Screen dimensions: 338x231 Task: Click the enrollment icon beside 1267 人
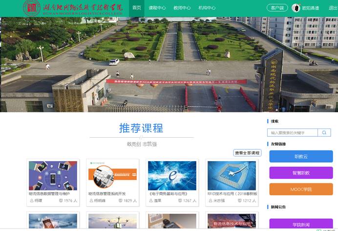click(x=180, y=201)
